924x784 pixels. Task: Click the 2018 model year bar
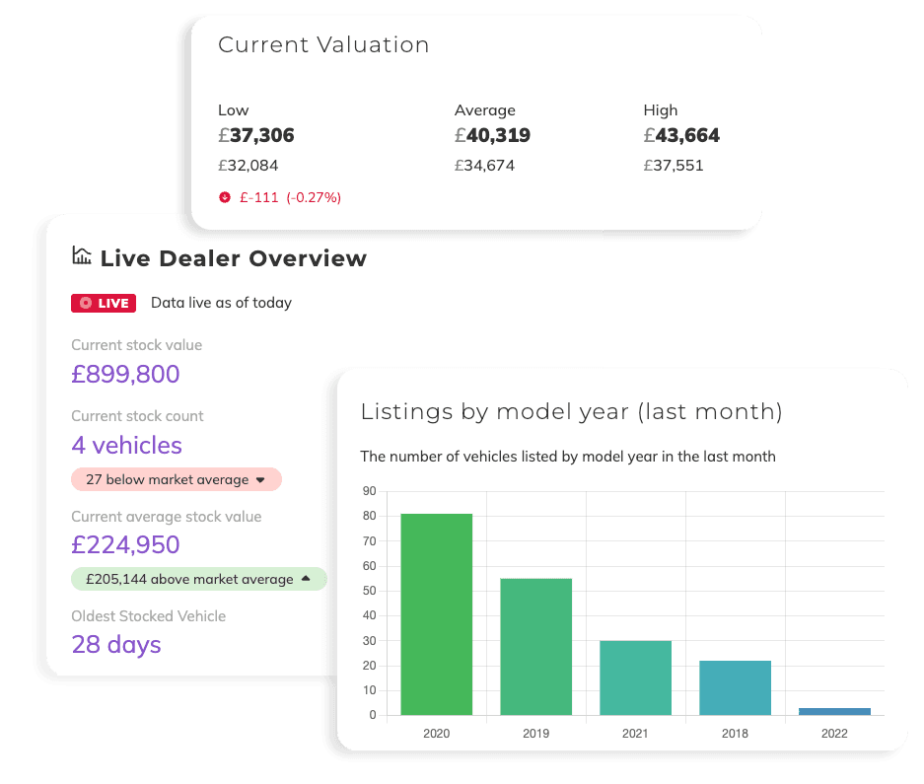point(735,687)
